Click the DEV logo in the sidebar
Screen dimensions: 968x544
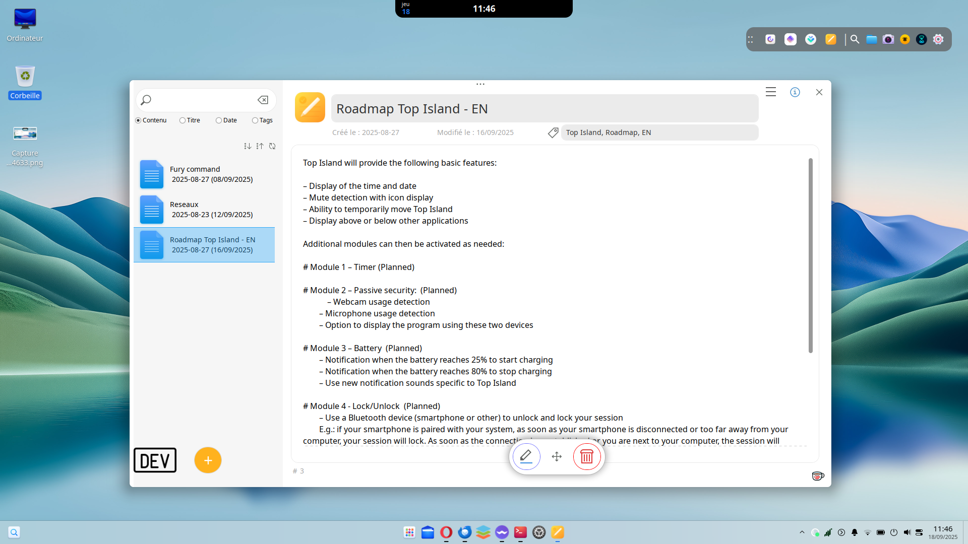coord(155,460)
